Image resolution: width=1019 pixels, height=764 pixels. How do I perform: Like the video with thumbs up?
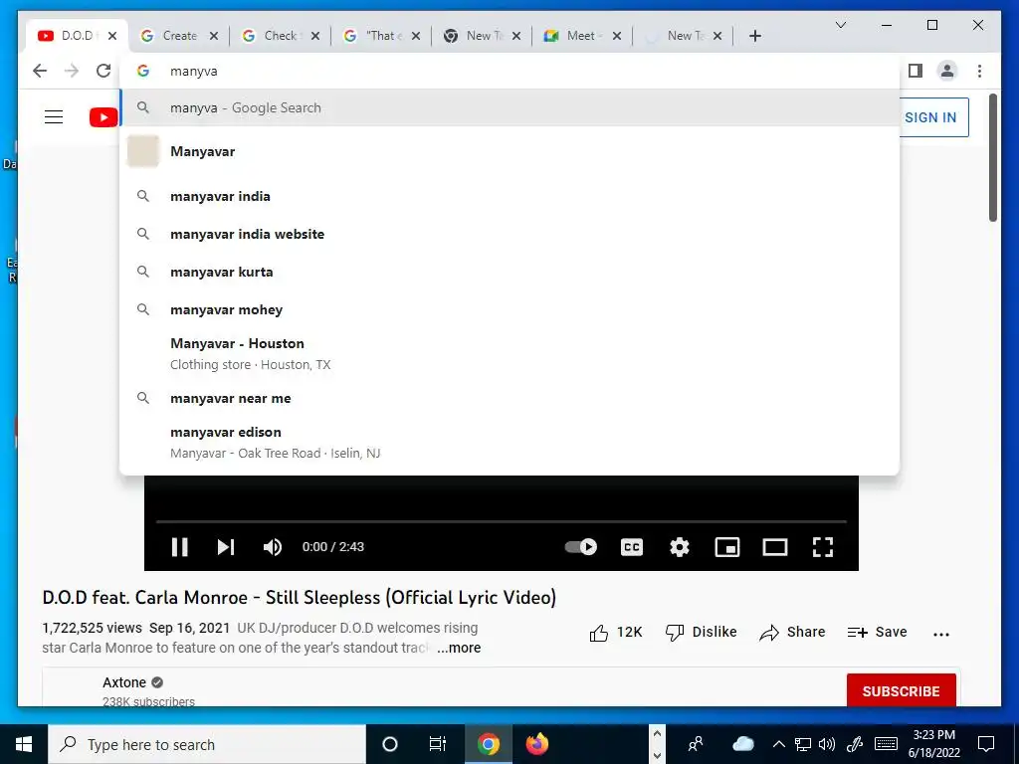click(x=615, y=632)
